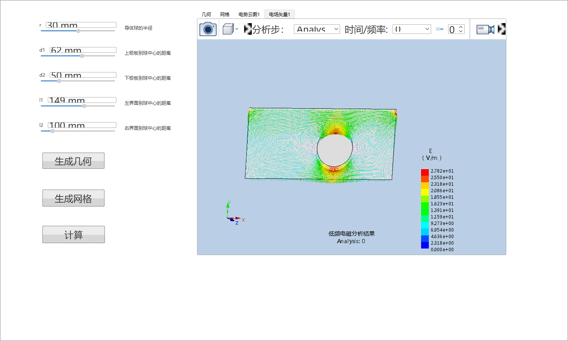Click the d1 distance input field
The image size is (568, 341).
83,50
